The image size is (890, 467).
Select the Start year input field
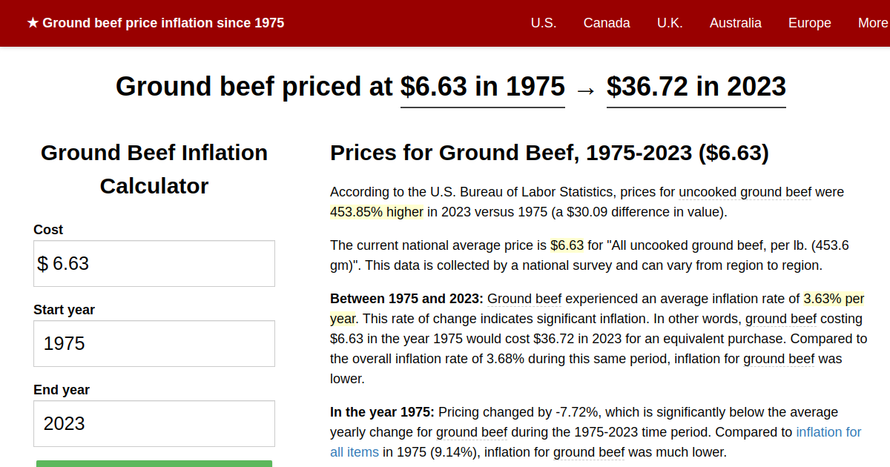click(x=154, y=343)
